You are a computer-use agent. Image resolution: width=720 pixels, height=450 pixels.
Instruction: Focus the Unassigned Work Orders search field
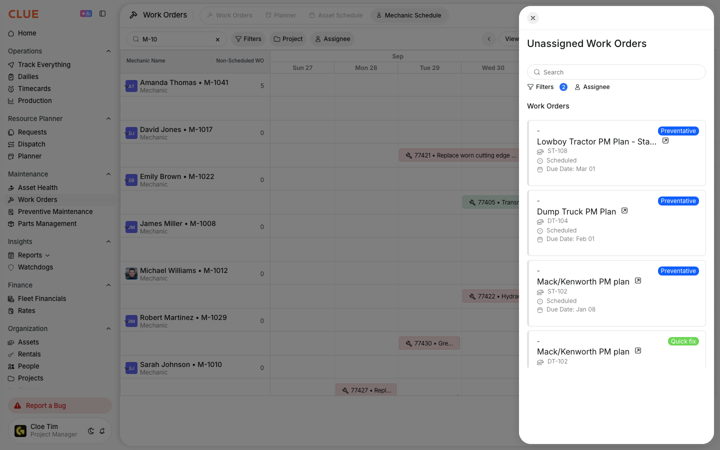click(616, 72)
